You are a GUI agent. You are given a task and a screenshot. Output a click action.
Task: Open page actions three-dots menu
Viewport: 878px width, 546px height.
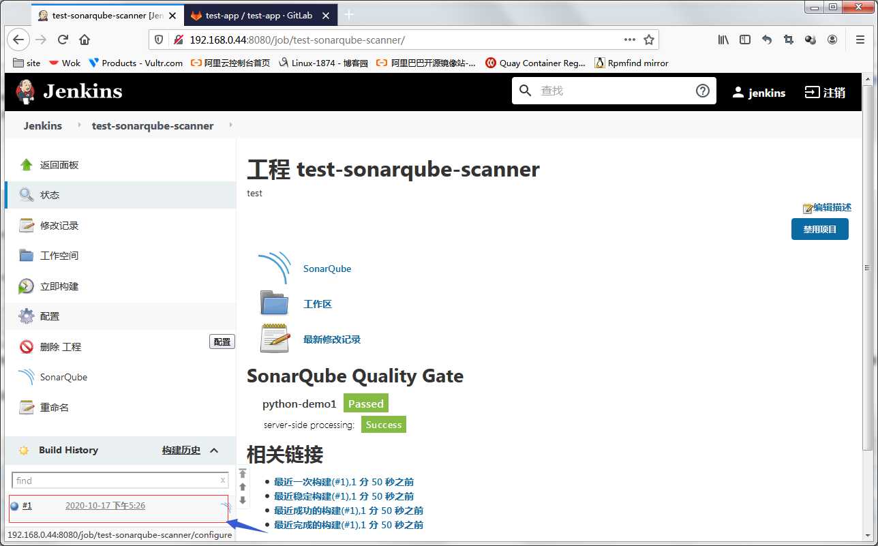click(630, 40)
